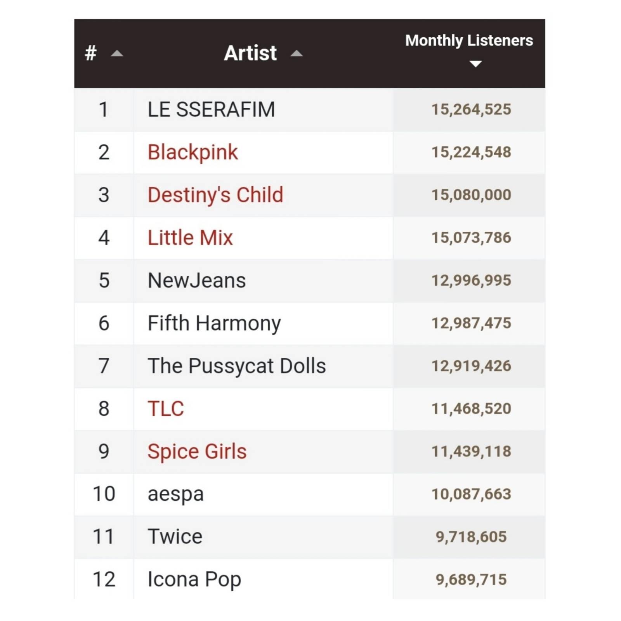Select the Icona Pop row
Screen dimensions: 621x621
tap(310, 579)
